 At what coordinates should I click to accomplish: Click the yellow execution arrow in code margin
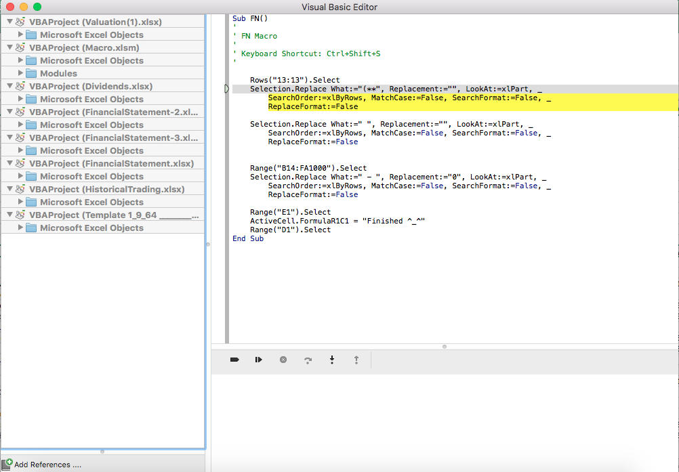click(x=228, y=89)
